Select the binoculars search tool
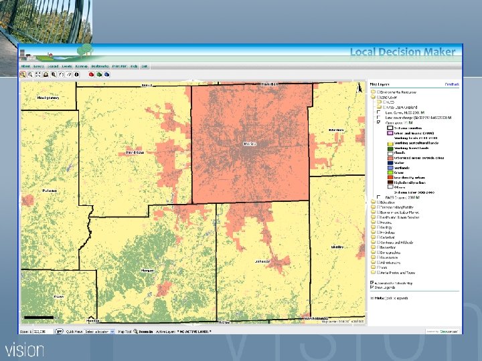 (54, 74)
